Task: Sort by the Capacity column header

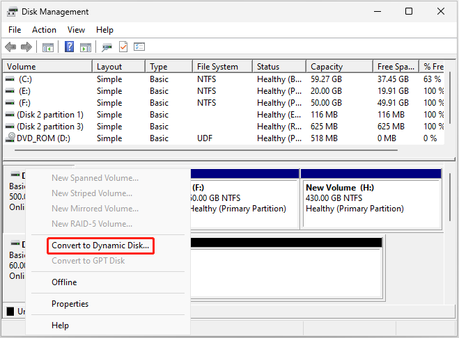Action: point(326,67)
